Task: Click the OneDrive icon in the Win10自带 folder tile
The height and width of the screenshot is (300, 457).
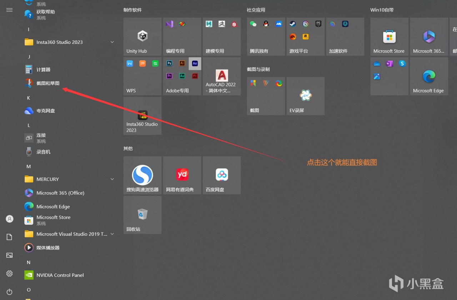Action: [377, 64]
